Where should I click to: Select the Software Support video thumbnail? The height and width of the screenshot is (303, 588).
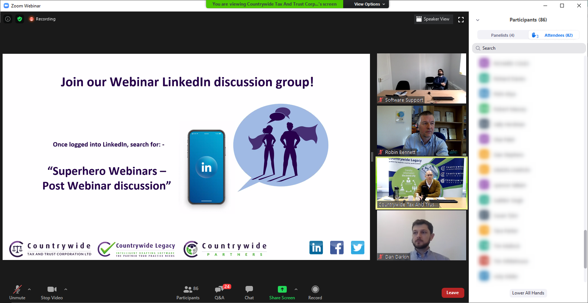[422, 78]
